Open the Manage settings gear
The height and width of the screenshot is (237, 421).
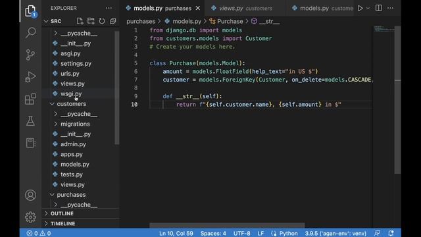tap(30, 217)
